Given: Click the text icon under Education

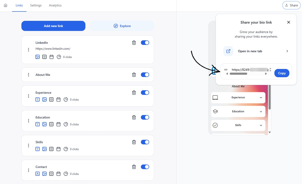Looking at the screenshot, I should click(x=37, y=124).
